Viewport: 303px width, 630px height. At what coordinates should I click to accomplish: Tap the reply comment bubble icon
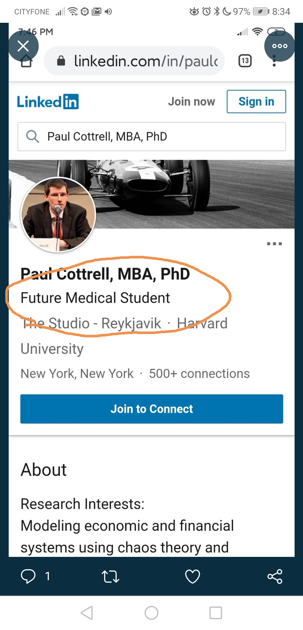point(28,576)
